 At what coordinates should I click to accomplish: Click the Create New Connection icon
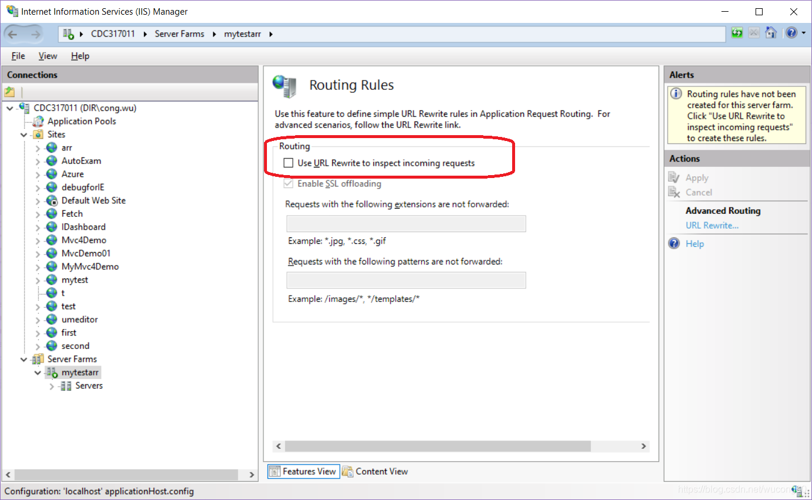tap(9, 92)
